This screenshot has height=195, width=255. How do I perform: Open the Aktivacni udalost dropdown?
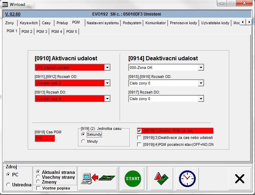pos(107,68)
